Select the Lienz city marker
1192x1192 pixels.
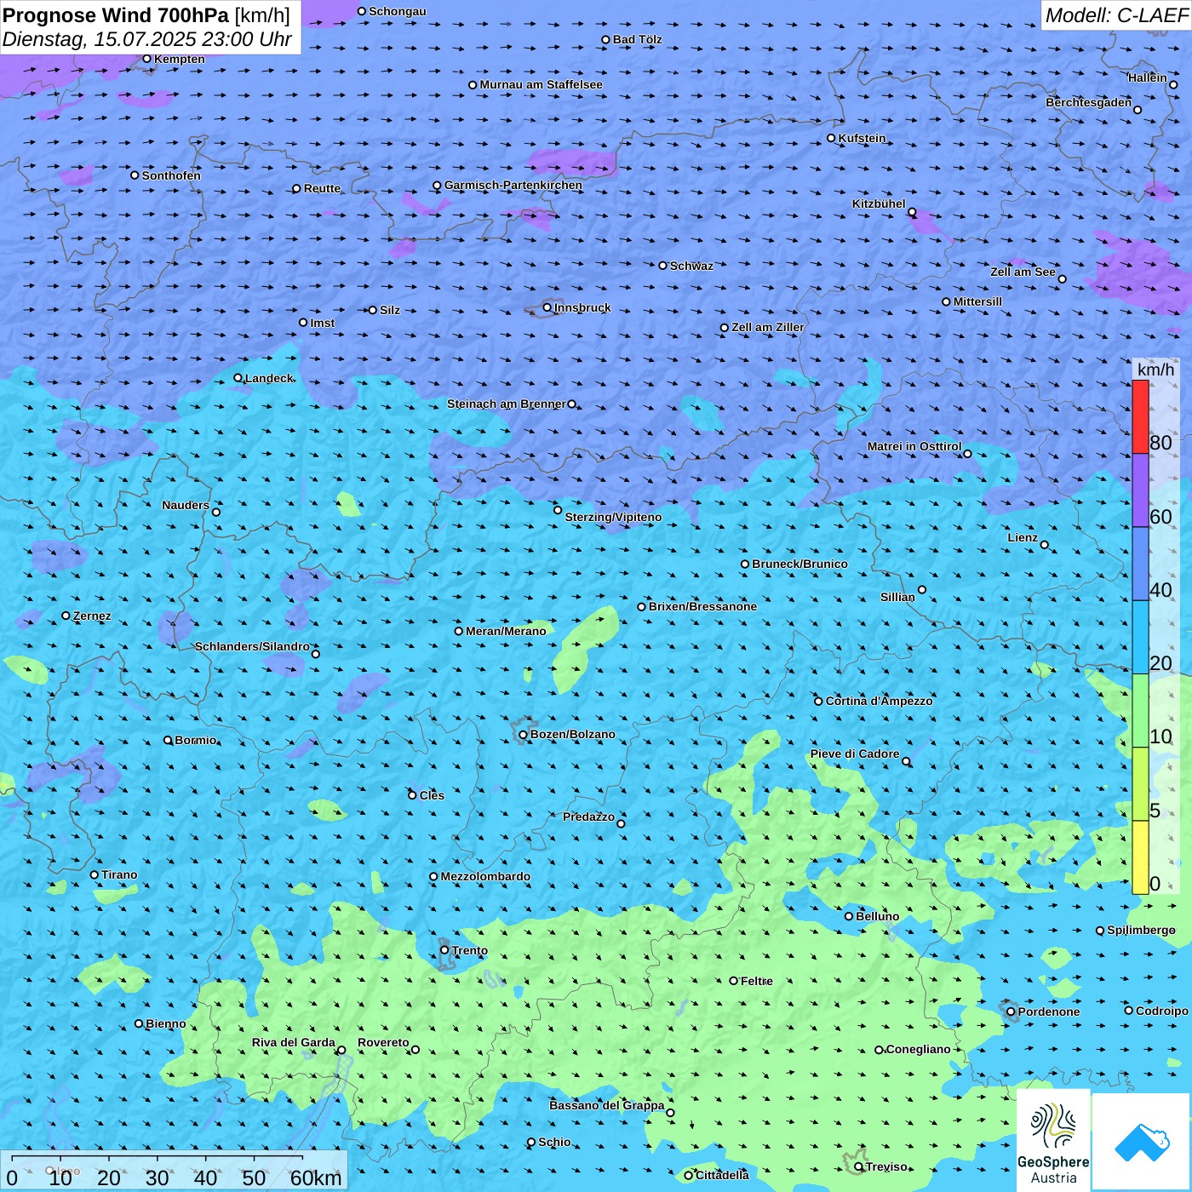point(1045,545)
